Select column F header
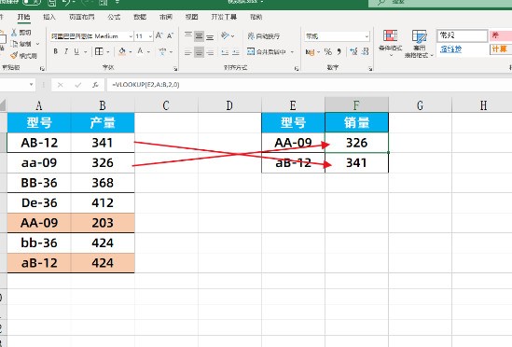The height and width of the screenshot is (347, 512). pos(356,104)
